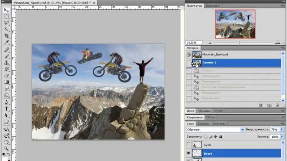
Task: Create new document from current history state
Action: (x=261, y=105)
